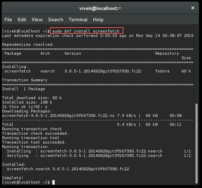Open the View menu
This screenshot has width=202, height=188.
pyautogui.click(x=37, y=19)
